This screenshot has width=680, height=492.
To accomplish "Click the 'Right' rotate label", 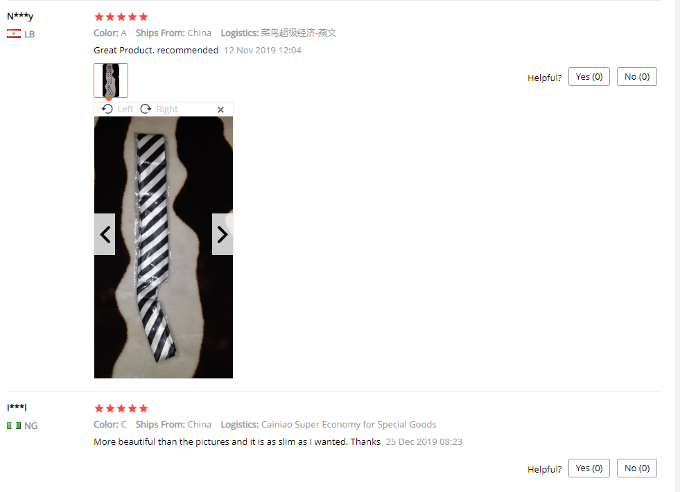I will [x=167, y=109].
